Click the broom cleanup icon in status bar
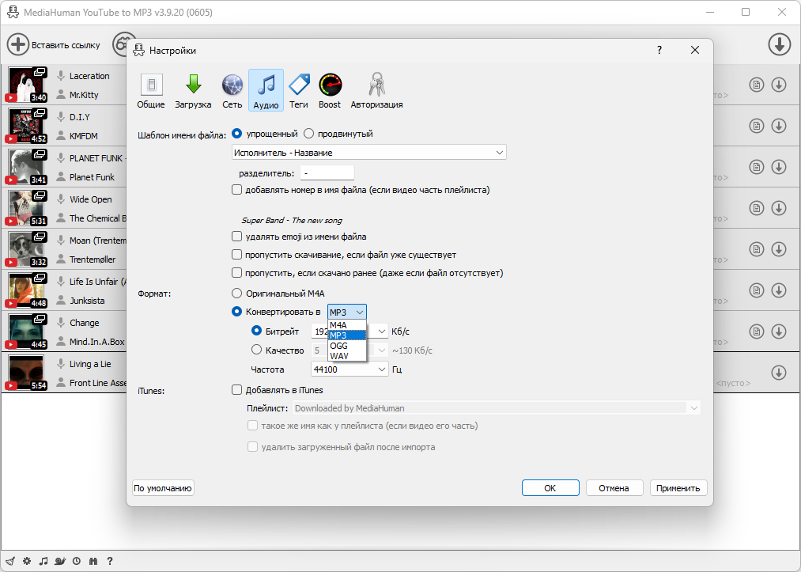This screenshot has height=572, width=801. pos(11,561)
